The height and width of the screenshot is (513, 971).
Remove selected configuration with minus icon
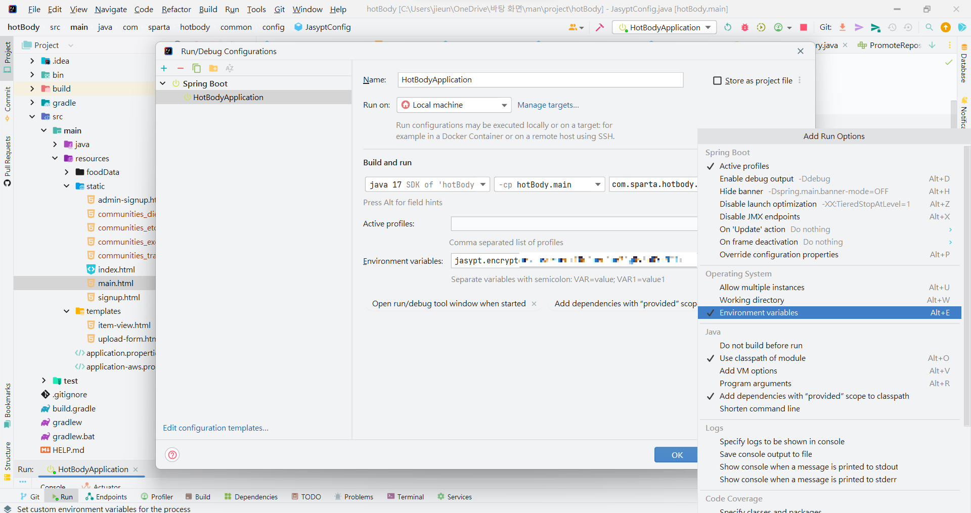pos(180,68)
